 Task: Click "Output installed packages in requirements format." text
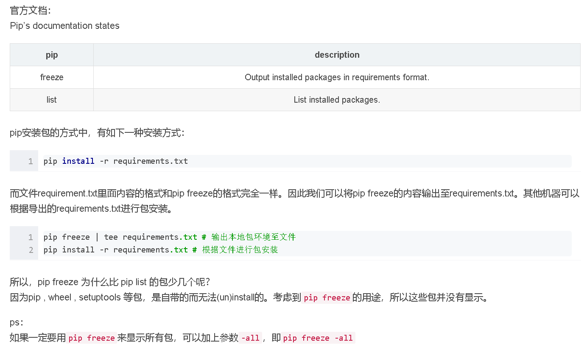(337, 77)
